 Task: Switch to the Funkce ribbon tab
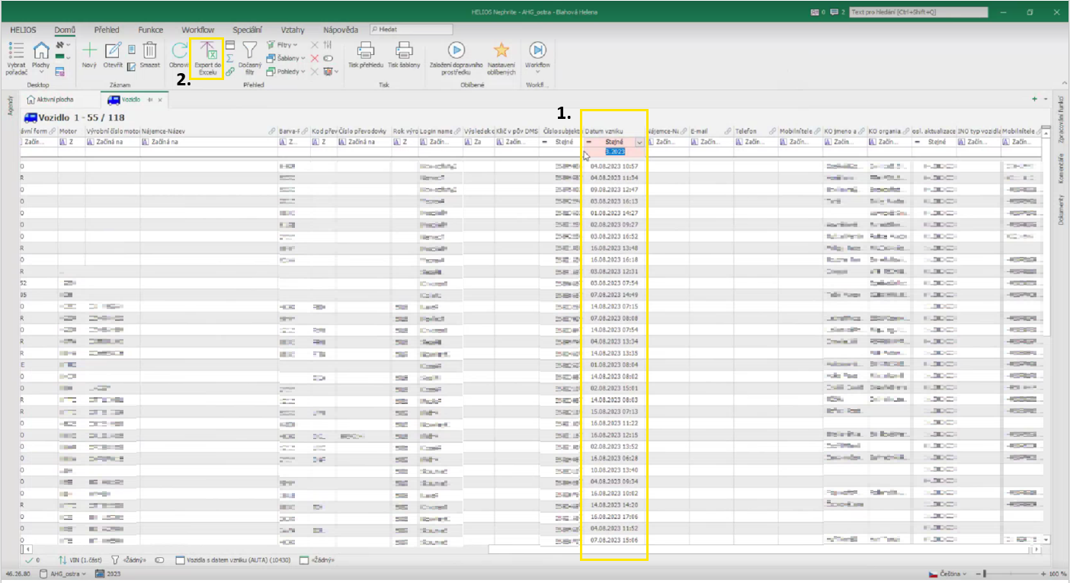click(150, 30)
